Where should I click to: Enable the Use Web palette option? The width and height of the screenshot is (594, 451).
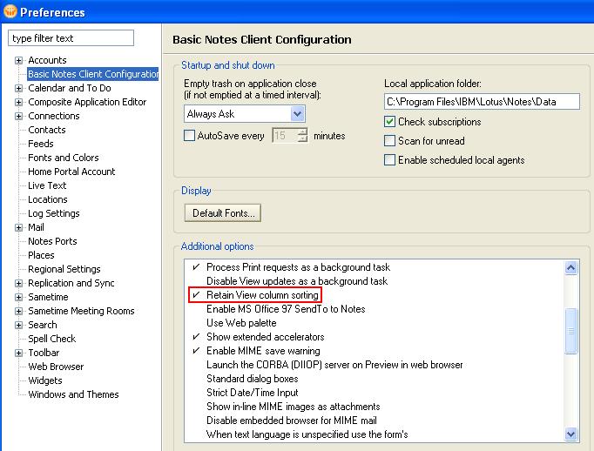243,323
